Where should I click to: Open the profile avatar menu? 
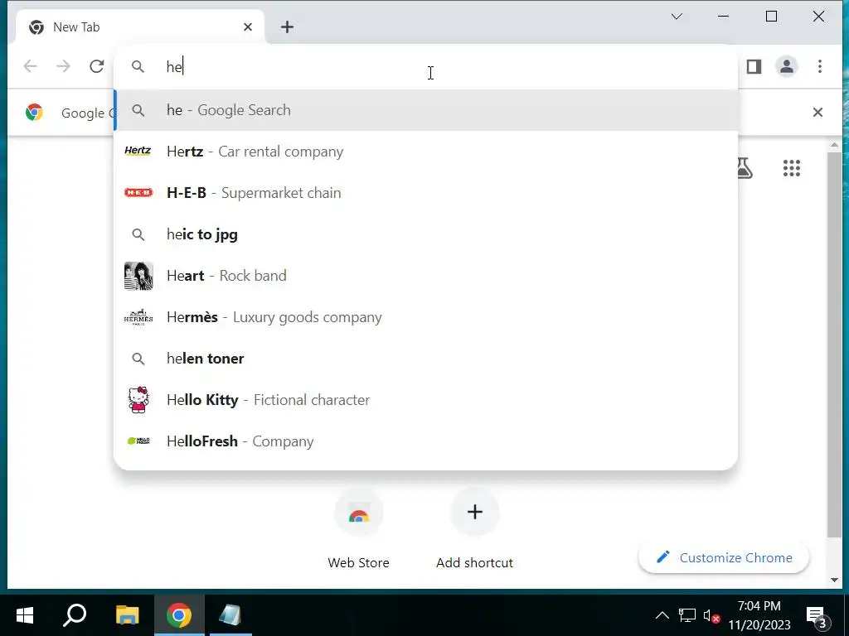(x=786, y=66)
